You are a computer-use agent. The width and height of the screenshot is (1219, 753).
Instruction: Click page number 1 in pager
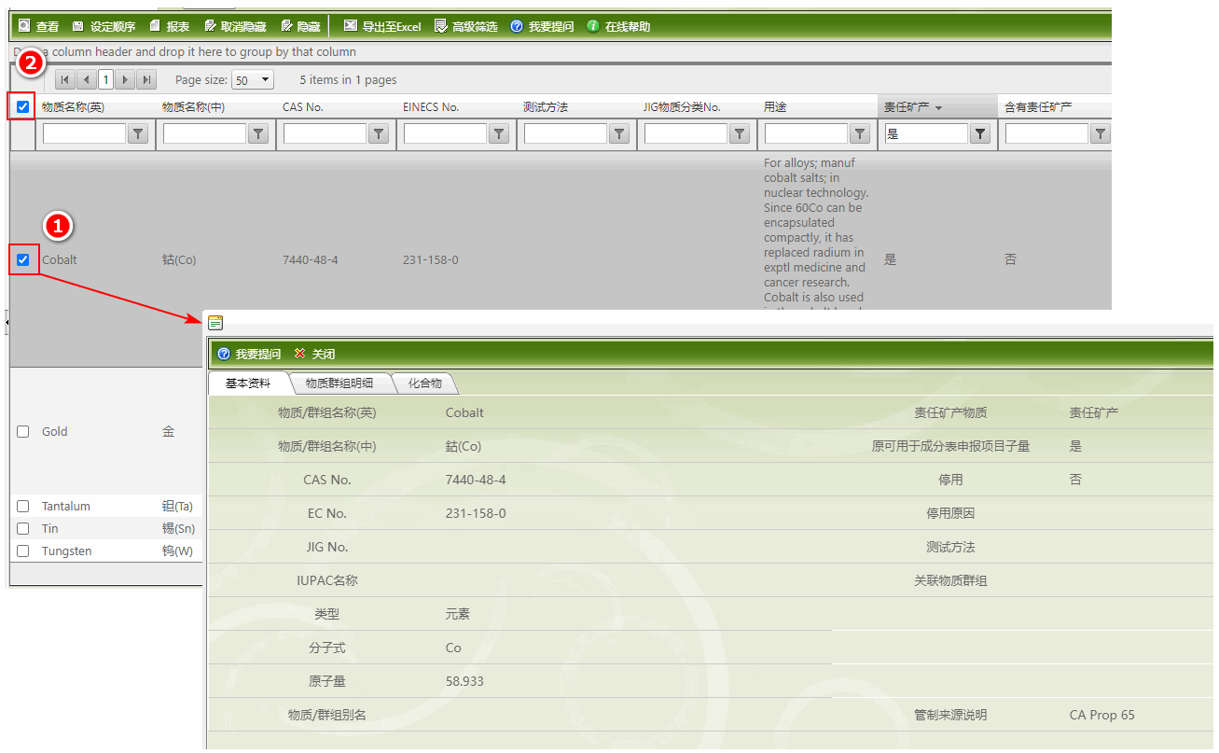[x=106, y=79]
